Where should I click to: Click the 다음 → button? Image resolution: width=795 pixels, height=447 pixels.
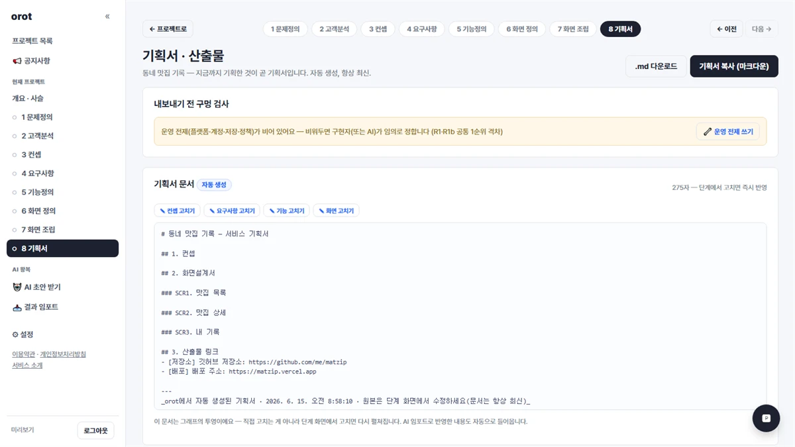761,29
